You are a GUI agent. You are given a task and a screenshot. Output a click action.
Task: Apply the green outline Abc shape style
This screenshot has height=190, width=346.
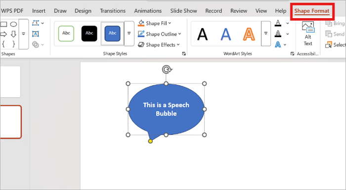click(x=66, y=34)
